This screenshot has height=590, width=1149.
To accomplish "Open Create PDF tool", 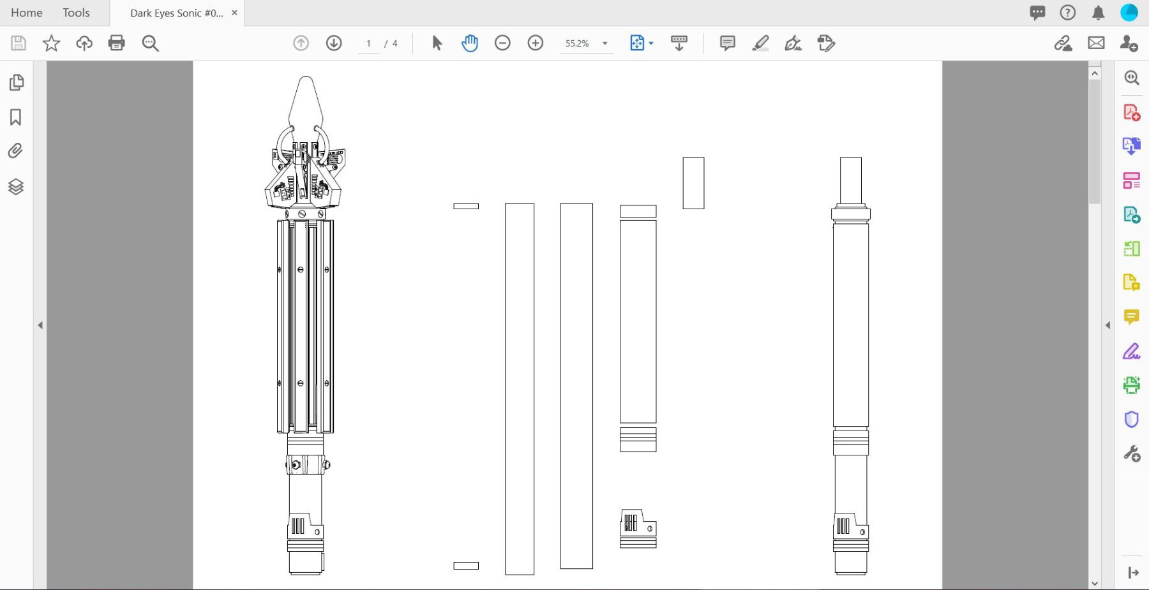I will [x=1132, y=113].
